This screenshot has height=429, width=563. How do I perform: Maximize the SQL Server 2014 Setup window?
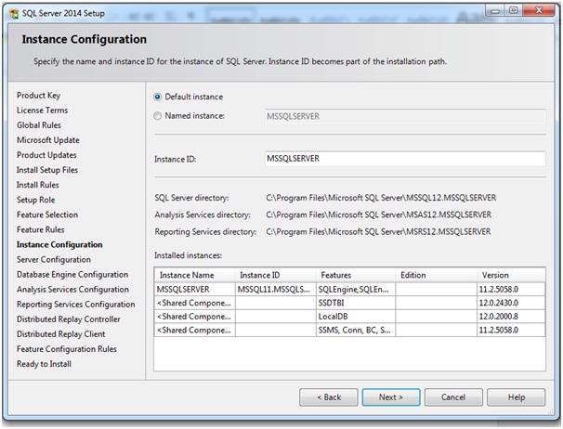tap(514, 11)
